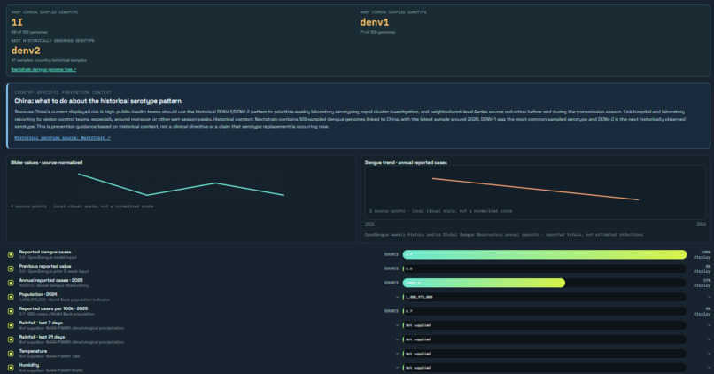714x374 pixels.
Task: Click the 'Rainfall · last 21 days' label
Action: click(x=42, y=337)
